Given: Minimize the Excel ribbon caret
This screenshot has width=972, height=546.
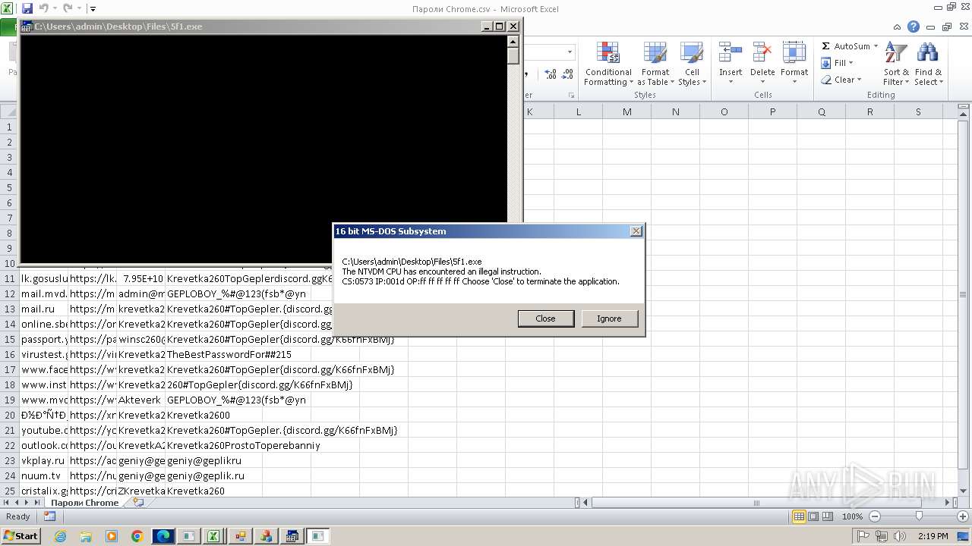Looking at the screenshot, I should [897, 27].
